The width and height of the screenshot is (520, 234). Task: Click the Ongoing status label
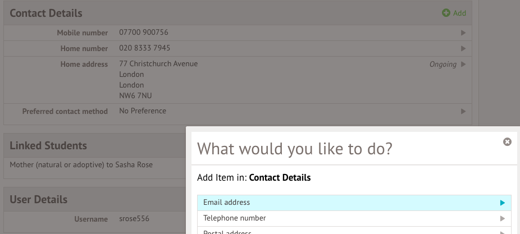click(443, 65)
